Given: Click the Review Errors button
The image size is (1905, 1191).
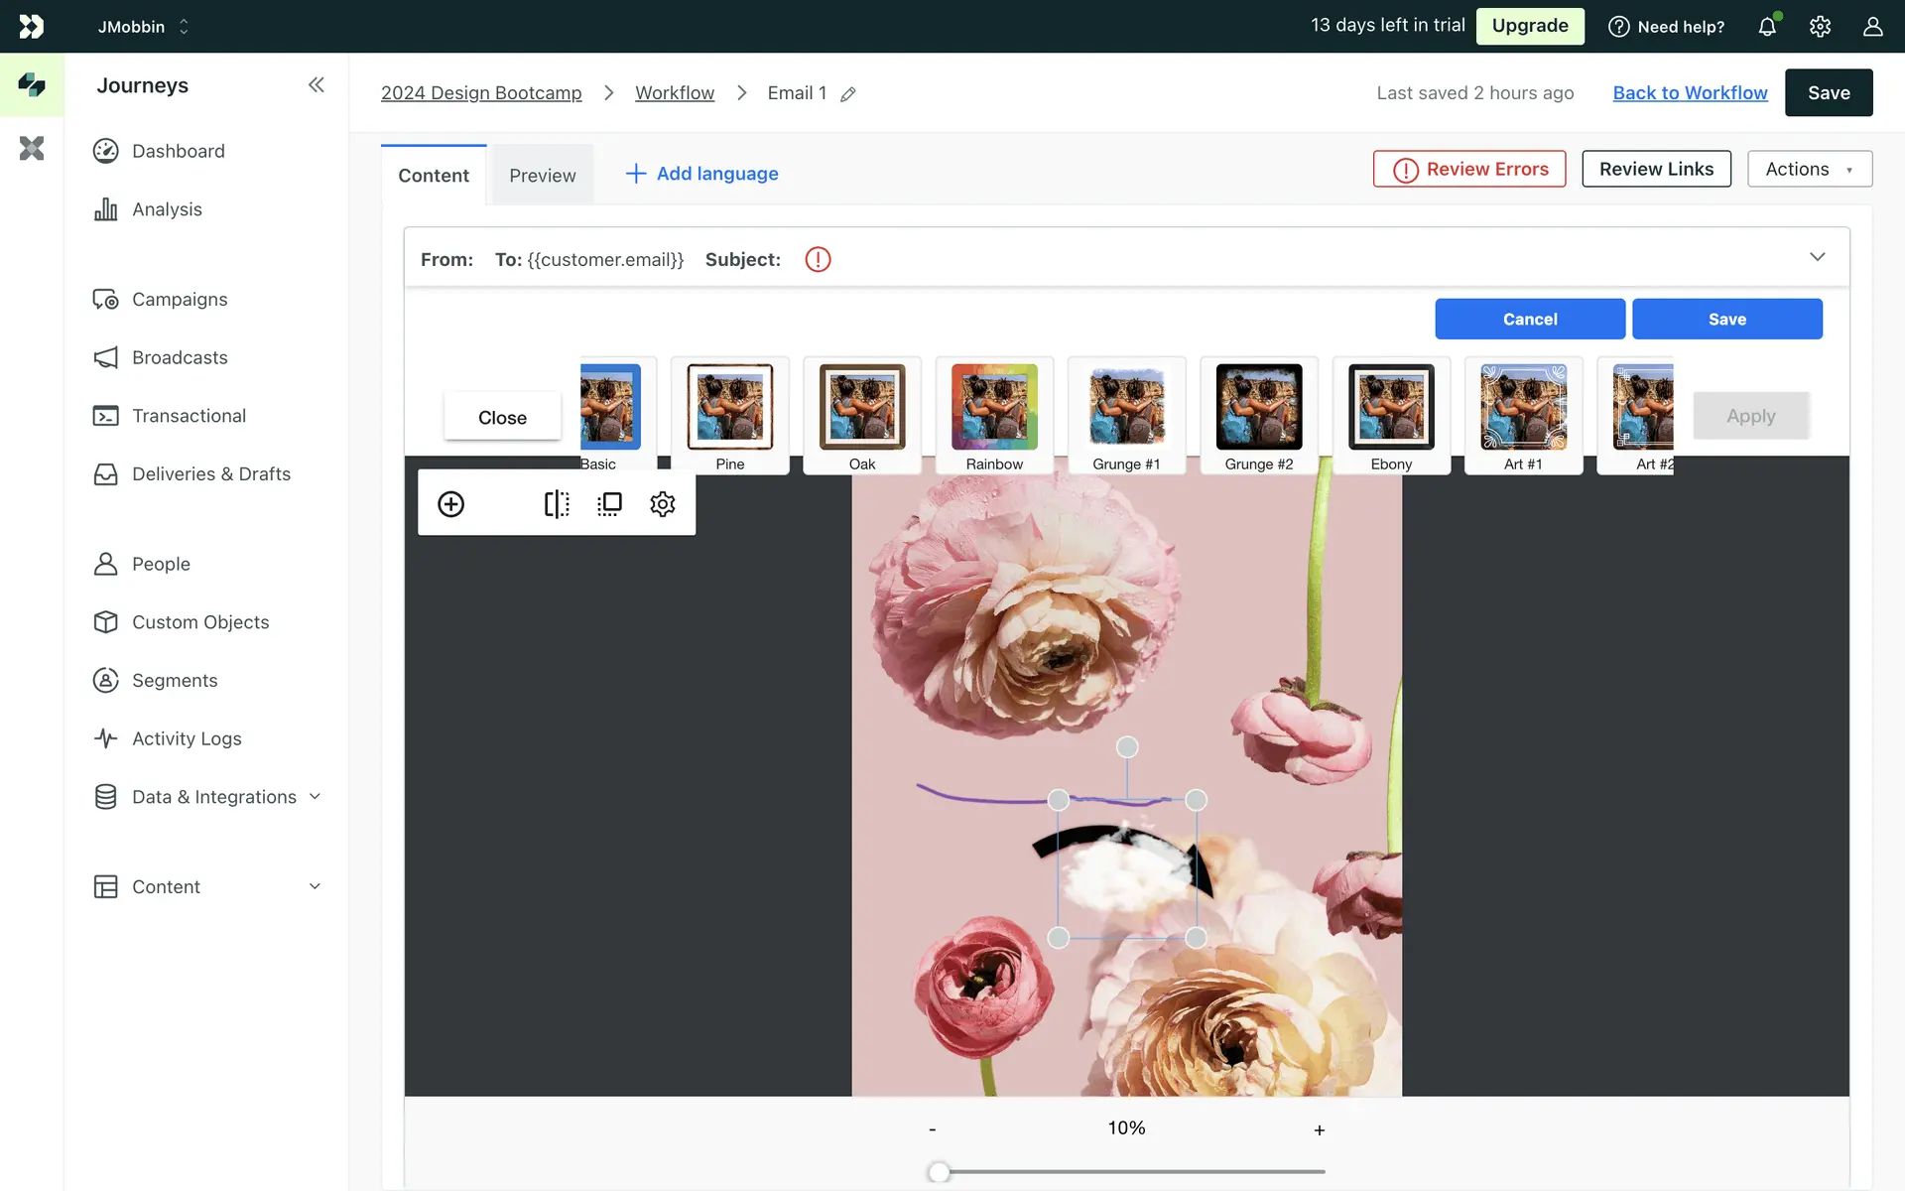Looking at the screenshot, I should click(x=1469, y=169).
